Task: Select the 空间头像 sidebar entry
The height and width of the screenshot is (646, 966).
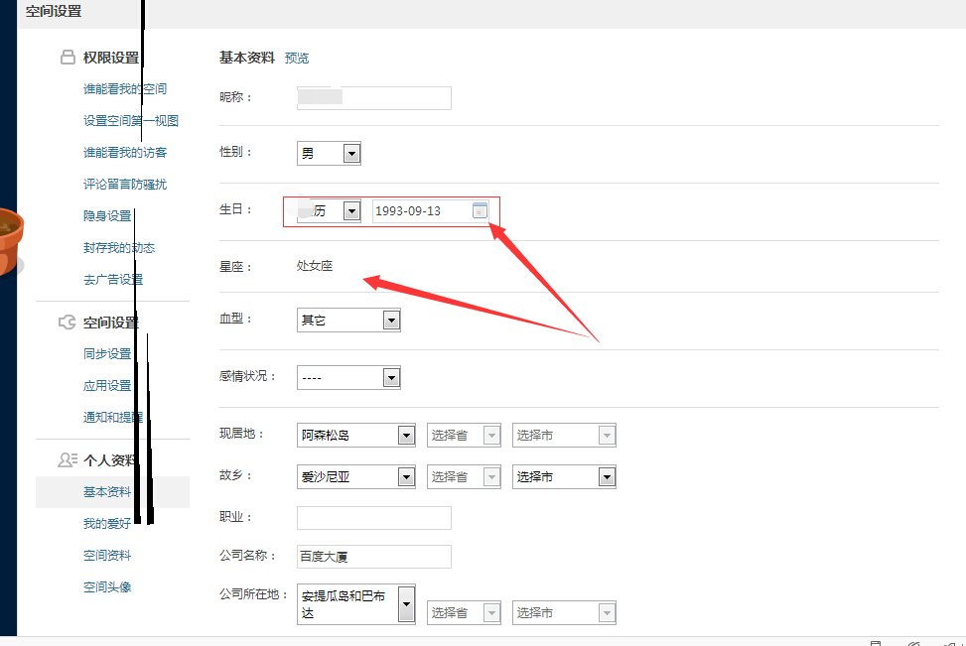Action: pyautogui.click(x=105, y=586)
